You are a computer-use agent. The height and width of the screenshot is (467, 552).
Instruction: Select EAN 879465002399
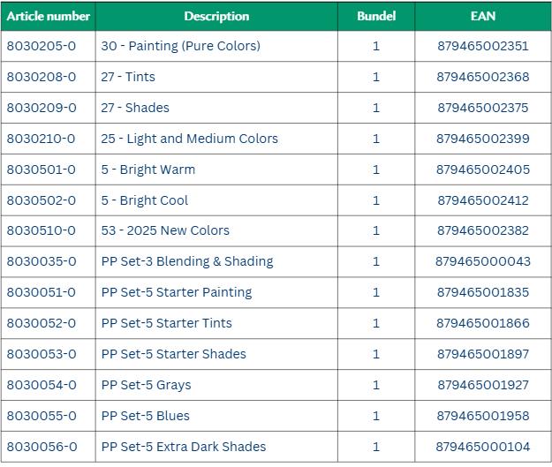(483, 139)
